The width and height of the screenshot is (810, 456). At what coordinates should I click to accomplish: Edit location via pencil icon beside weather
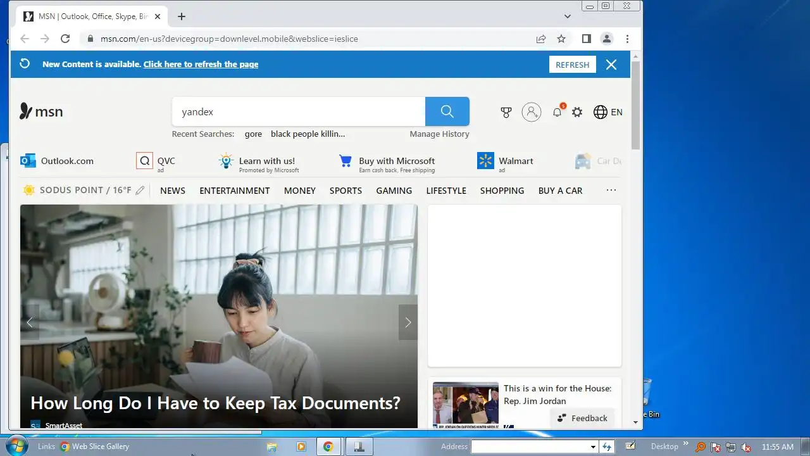pyautogui.click(x=140, y=190)
